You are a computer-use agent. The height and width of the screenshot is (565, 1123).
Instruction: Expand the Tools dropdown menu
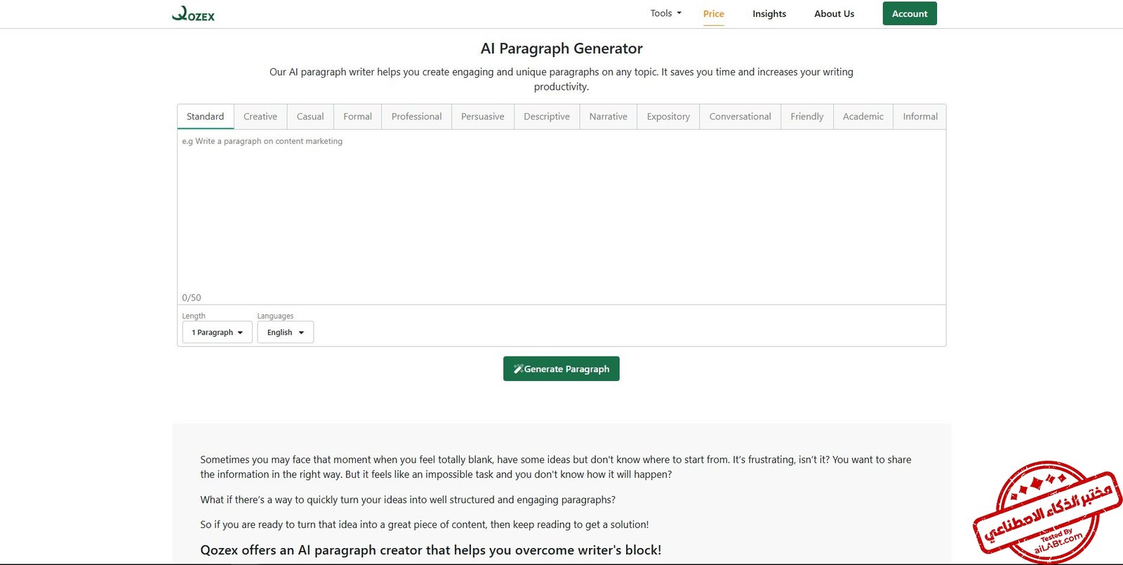pos(665,13)
